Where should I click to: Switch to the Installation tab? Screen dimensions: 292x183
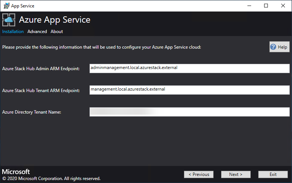tap(13, 32)
